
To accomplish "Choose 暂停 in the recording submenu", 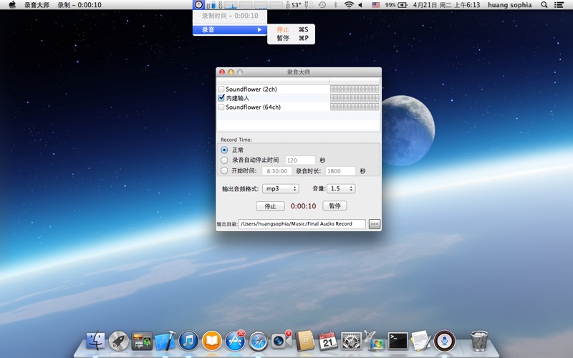I will (x=283, y=38).
